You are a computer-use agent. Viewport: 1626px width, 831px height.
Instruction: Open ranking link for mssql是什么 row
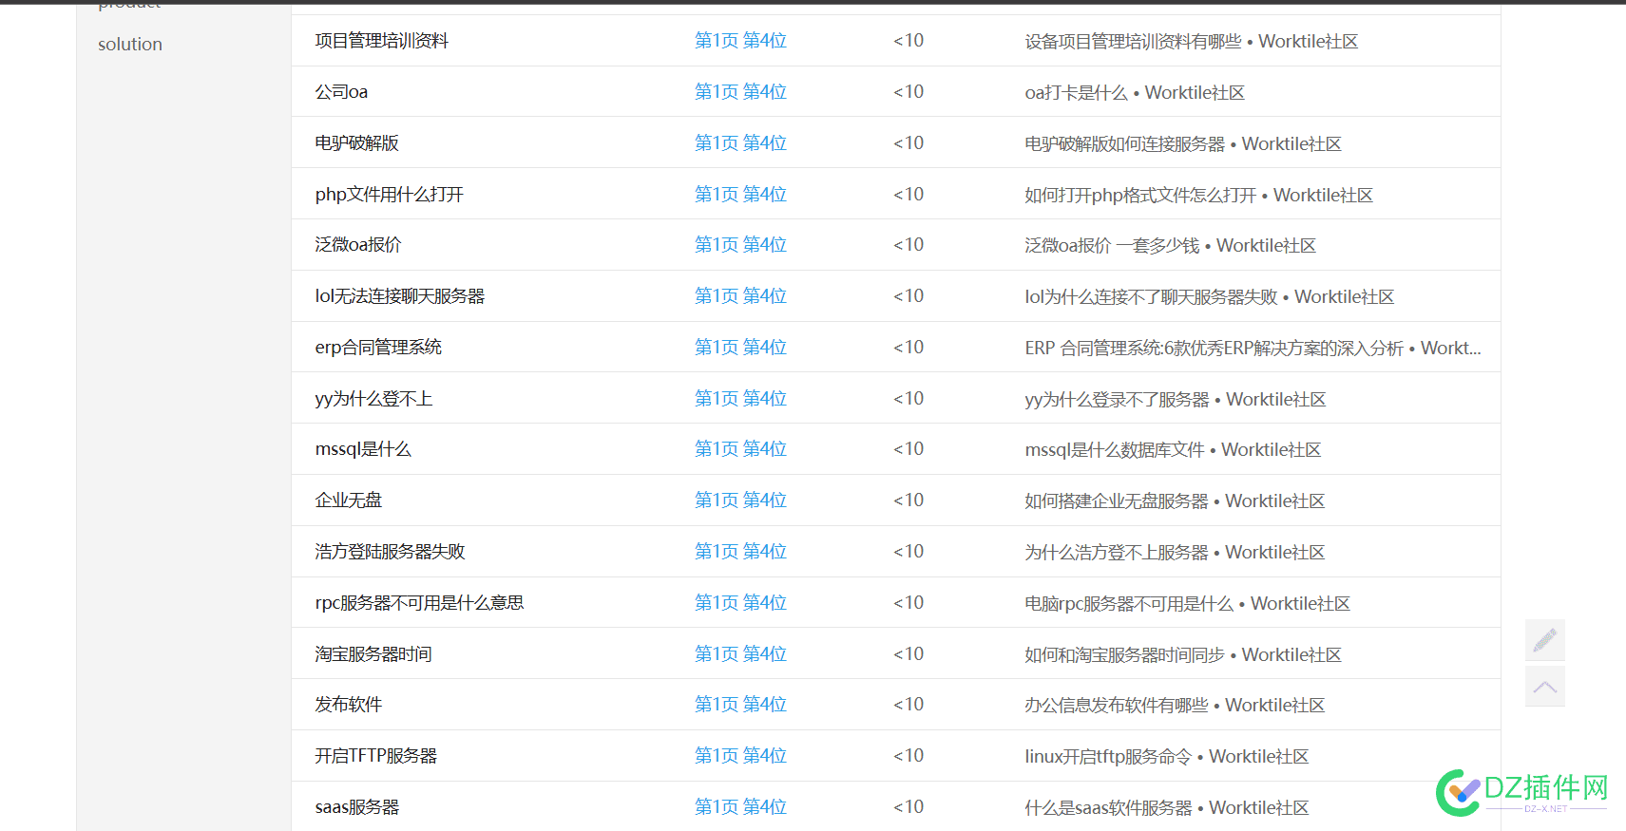pos(740,449)
